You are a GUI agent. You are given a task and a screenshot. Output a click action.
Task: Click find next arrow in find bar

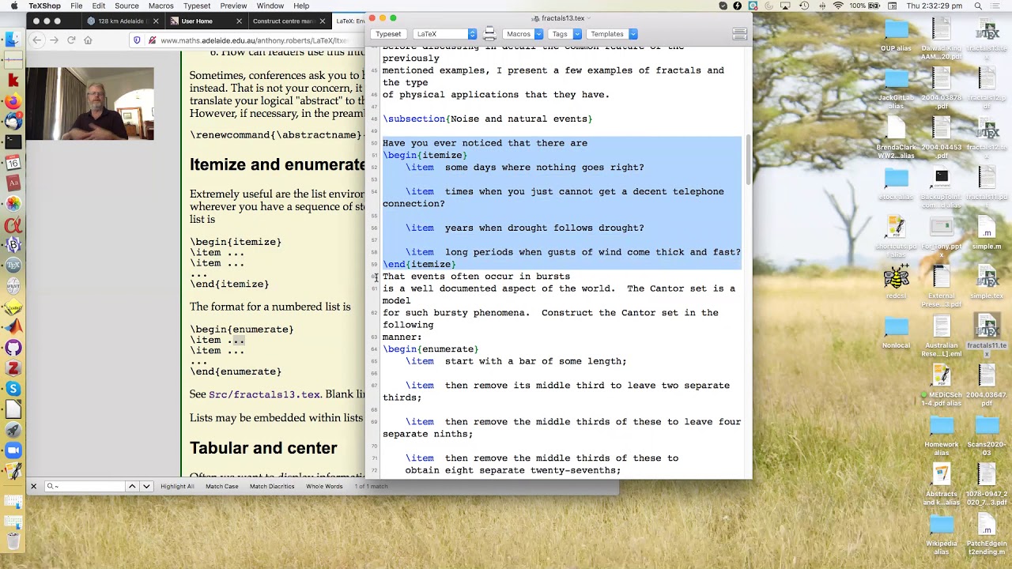point(146,486)
